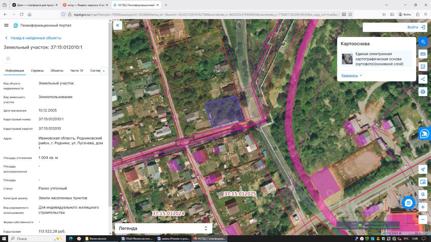Click the Windows taskbar search box
This screenshot has width=431, height=242.
click(36, 239)
